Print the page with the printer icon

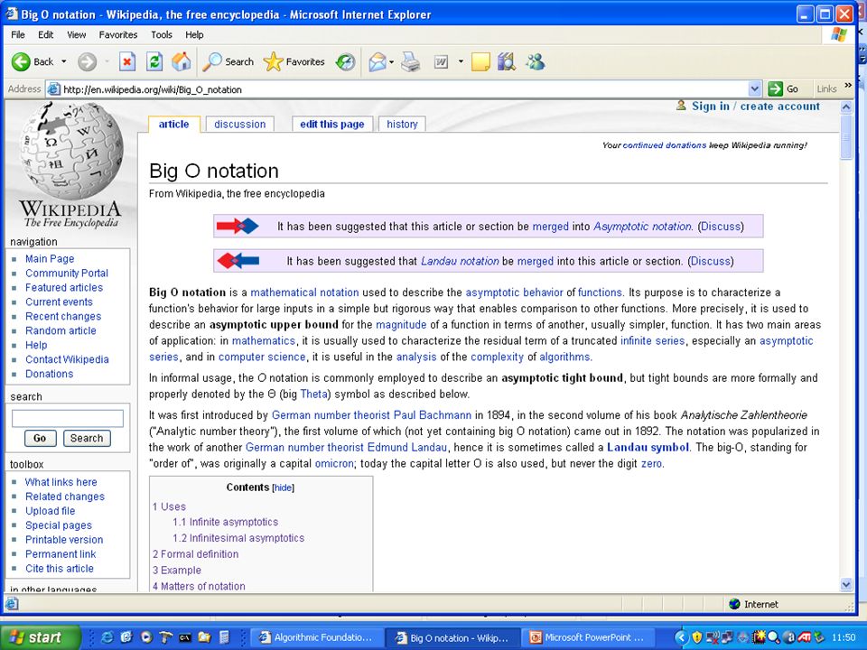click(x=410, y=62)
